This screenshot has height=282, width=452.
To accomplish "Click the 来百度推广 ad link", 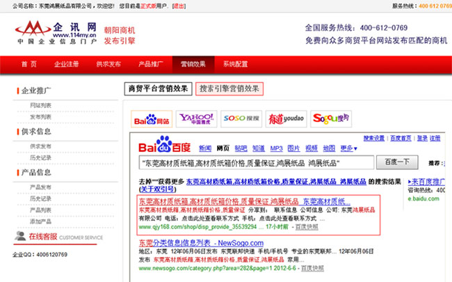I will (427, 182).
